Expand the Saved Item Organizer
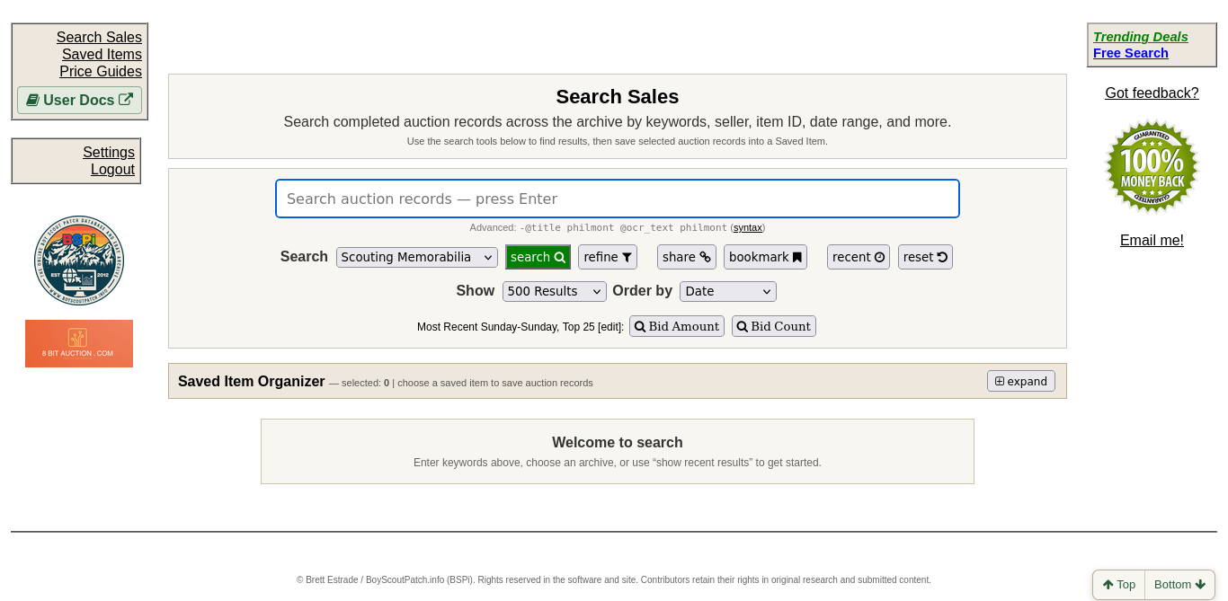This screenshot has width=1228, height=601. click(x=1021, y=381)
